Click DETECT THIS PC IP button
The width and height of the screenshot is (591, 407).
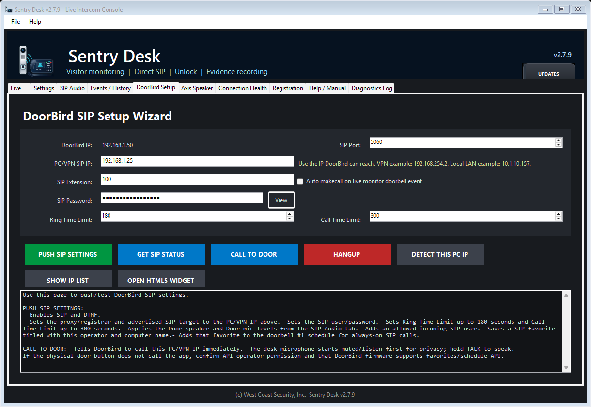(x=440, y=254)
